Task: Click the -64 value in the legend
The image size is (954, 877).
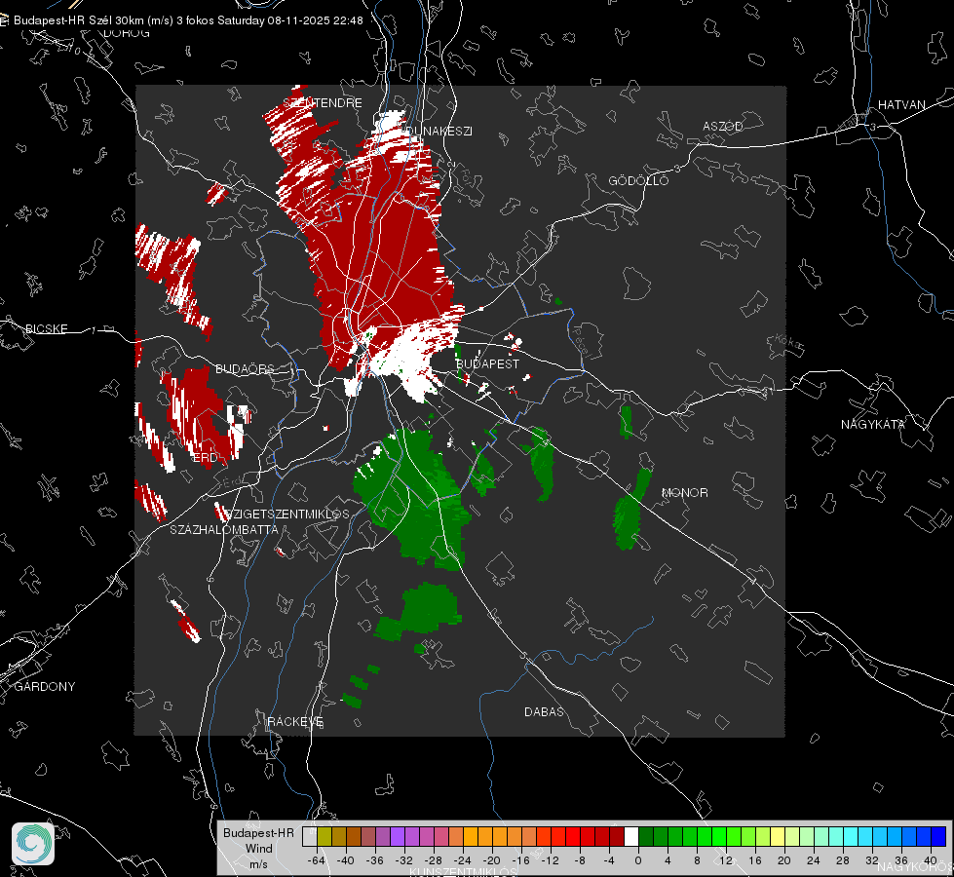Action: pyautogui.click(x=316, y=860)
